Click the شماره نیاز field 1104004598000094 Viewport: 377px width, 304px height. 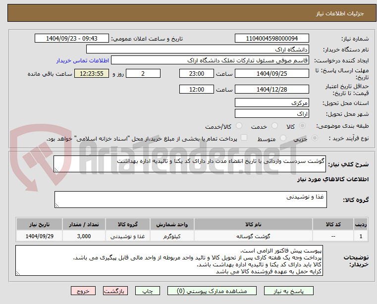271,38
